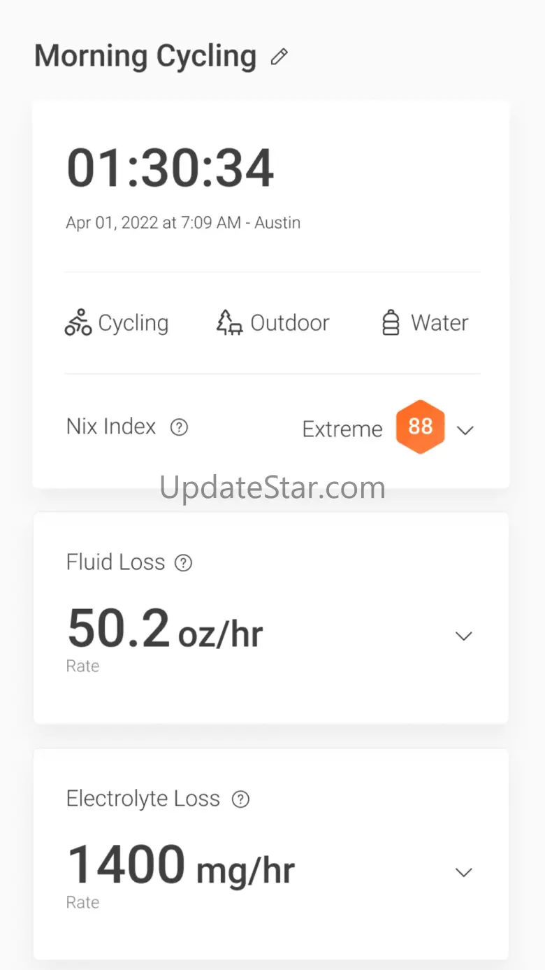
Task: Click the Extreme rating label
Action: point(342,429)
